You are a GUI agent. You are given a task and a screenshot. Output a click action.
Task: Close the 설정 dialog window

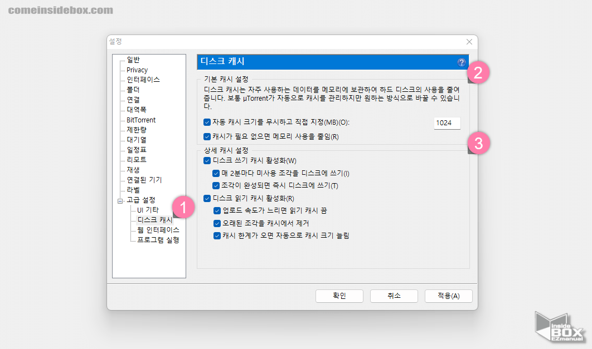469,42
